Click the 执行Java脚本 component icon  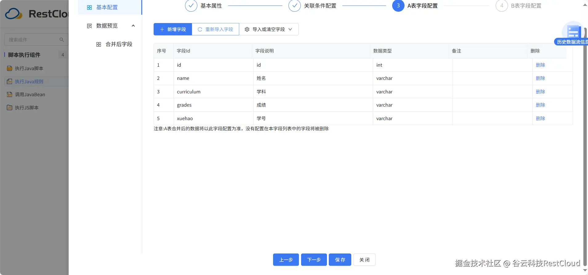tap(10, 69)
